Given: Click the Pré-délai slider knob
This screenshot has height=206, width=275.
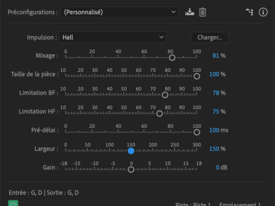Looking at the screenshot, I should point(197,132).
